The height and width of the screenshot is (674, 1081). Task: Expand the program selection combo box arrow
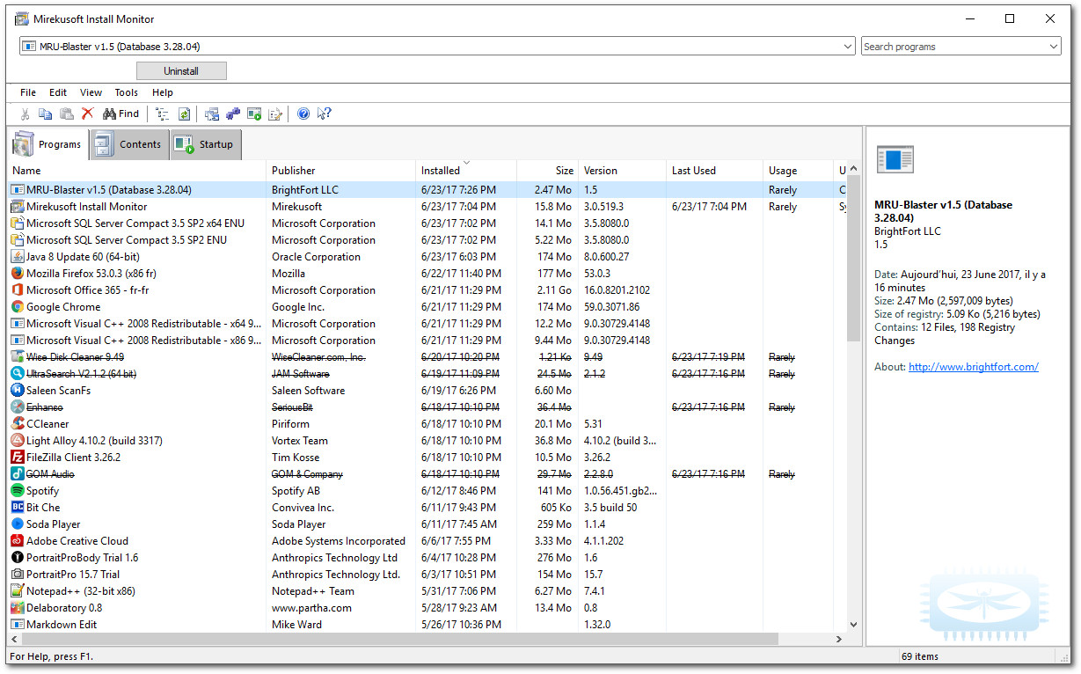tap(848, 47)
